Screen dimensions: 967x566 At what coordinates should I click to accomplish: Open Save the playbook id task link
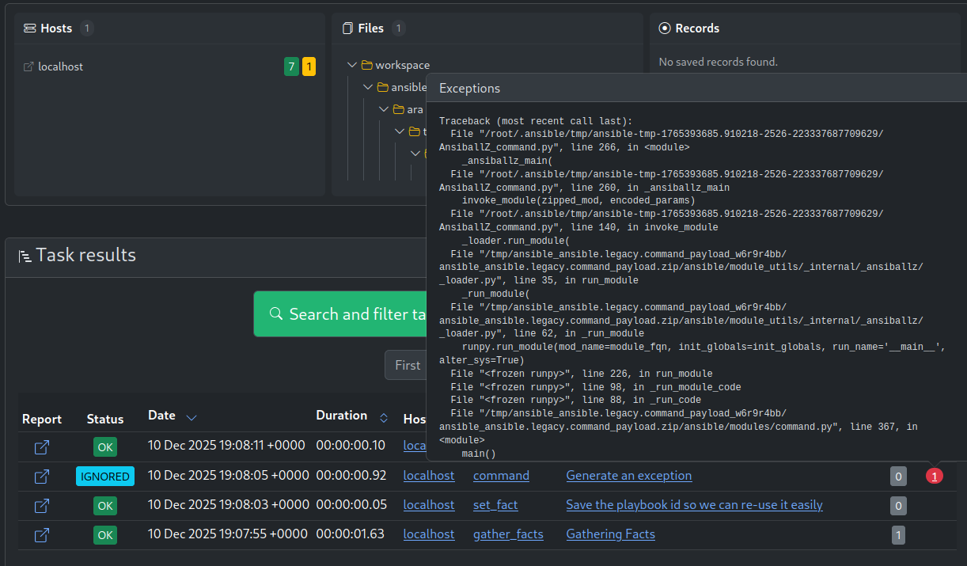tap(694, 505)
